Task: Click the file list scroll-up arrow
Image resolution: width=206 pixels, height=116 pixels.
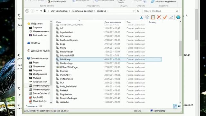Action: (180, 22)
